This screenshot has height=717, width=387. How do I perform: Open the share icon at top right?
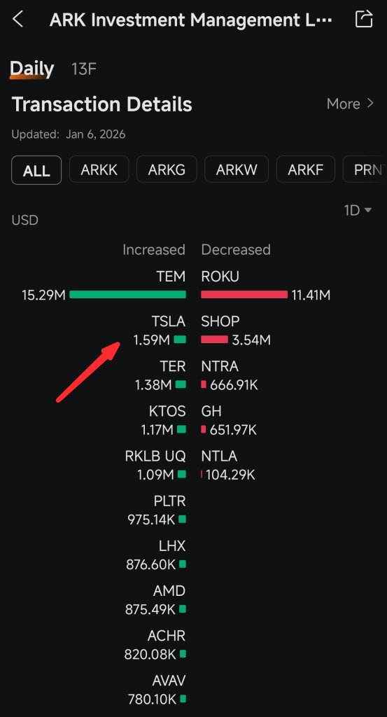[364, 19]
